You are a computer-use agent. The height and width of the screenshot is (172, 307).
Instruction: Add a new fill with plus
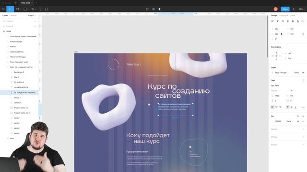[x=303, y=116]
